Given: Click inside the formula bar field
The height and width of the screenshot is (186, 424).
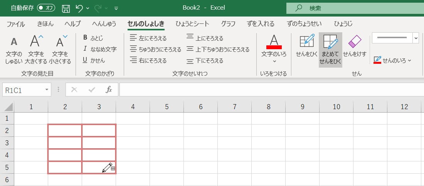Looking at the screenshot, I should tap(272, 90).
